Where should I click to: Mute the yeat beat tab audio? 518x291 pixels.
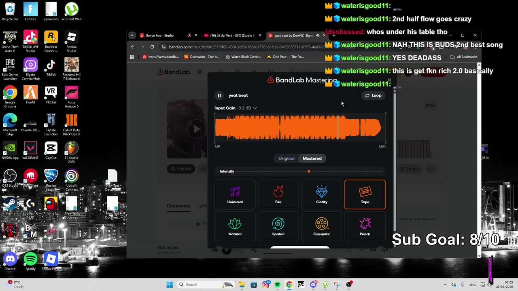point(318,36)
